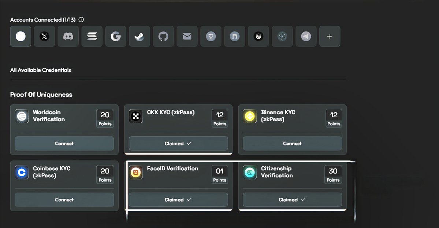
Task: Connect the Steam account
Action: tap(139, 36)
